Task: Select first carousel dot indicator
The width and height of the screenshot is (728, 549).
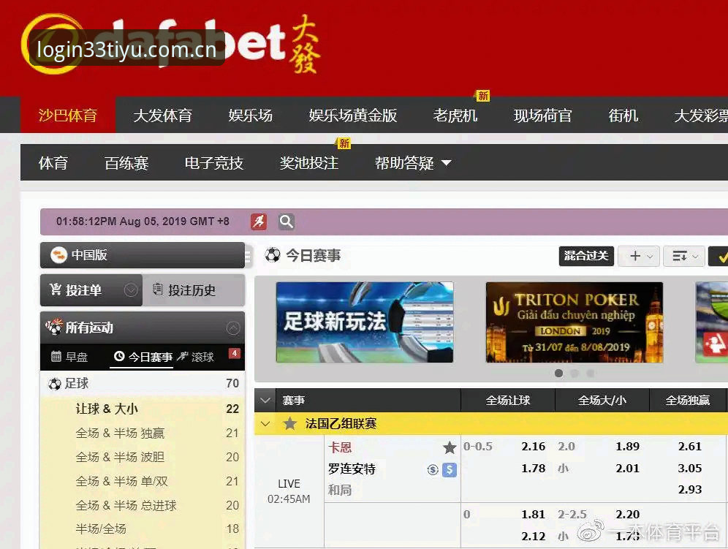Action: (x=558, y=373)
